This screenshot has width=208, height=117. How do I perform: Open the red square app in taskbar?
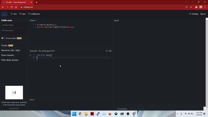[x=92, y=114]
